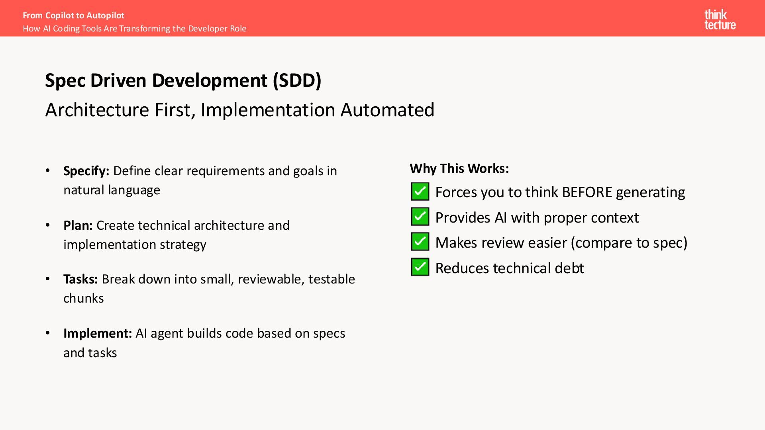This screenshot has width=765, height=430.
Task: Click the bold 'Implement:' label
Action: tap(97, 333)
